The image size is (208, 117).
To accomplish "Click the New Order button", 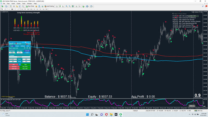I will coord(30,6).
